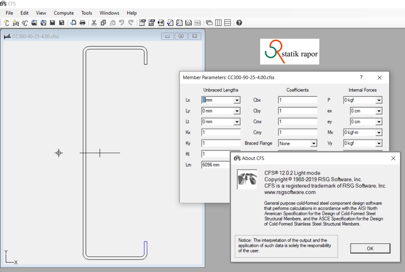The width and height of the screenshot is (405, 272).
Task: Expand the Lx unit dropdown
Action: pyautogui.click(x=237, y=100)
